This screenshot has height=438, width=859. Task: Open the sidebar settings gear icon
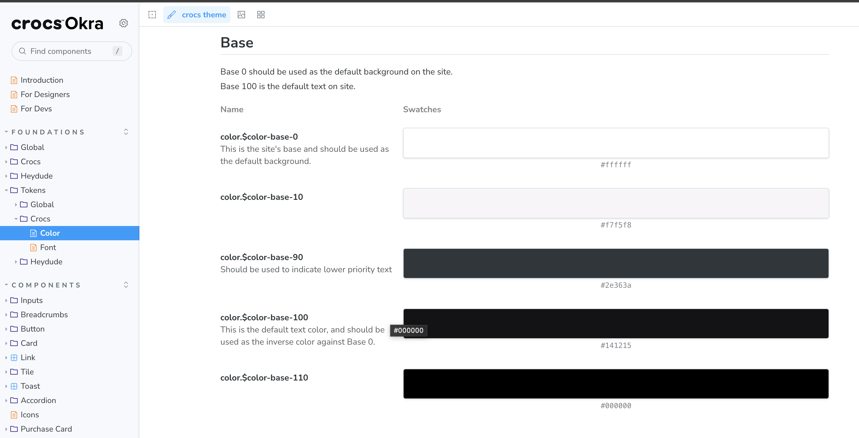click(x=123, y=23)
